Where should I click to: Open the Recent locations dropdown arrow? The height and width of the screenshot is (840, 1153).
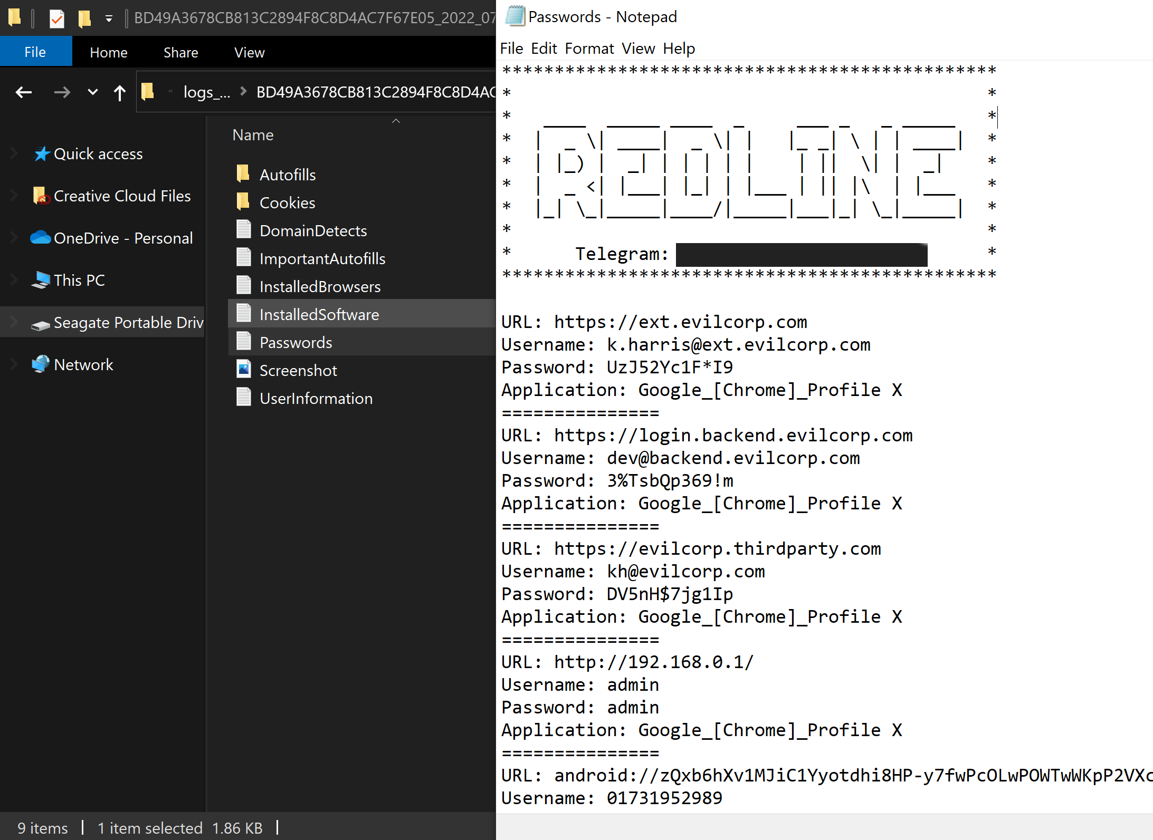[x=92, y=92]
